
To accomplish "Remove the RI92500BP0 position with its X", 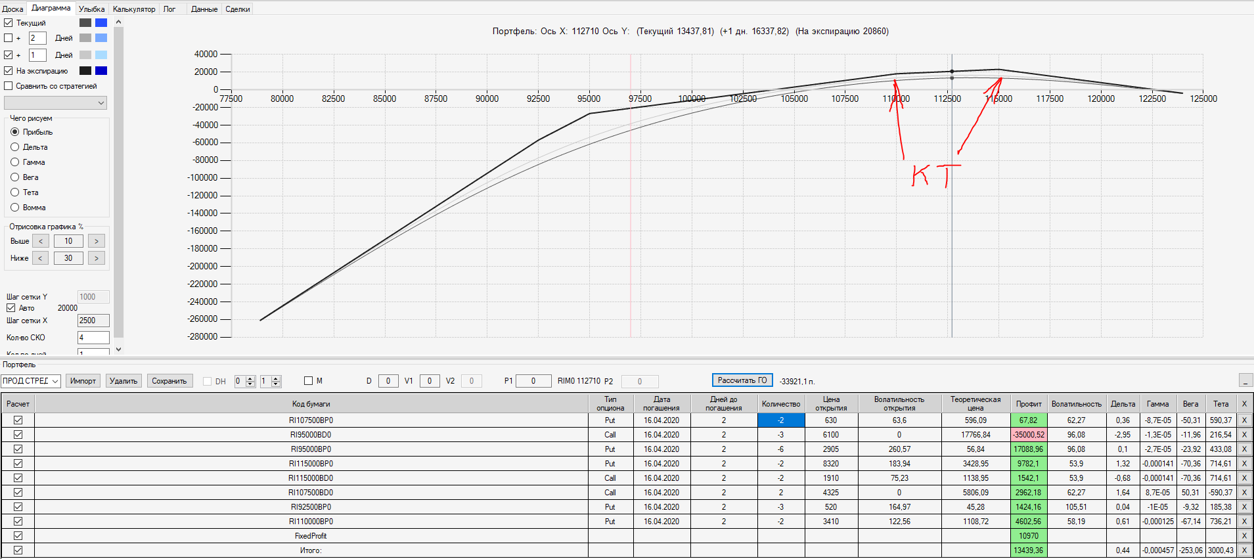I will click(x=1244, y=507).
